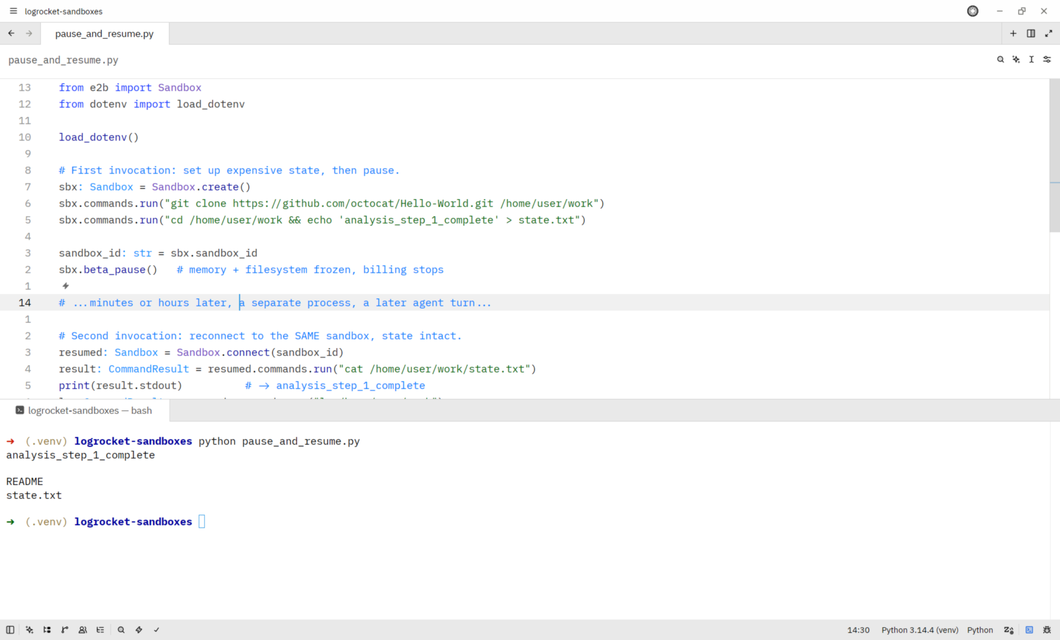This screenshot has width=1060, height=640.
Task: Click the lightning bolt in status bar
Action: click(x=139, y=630)
